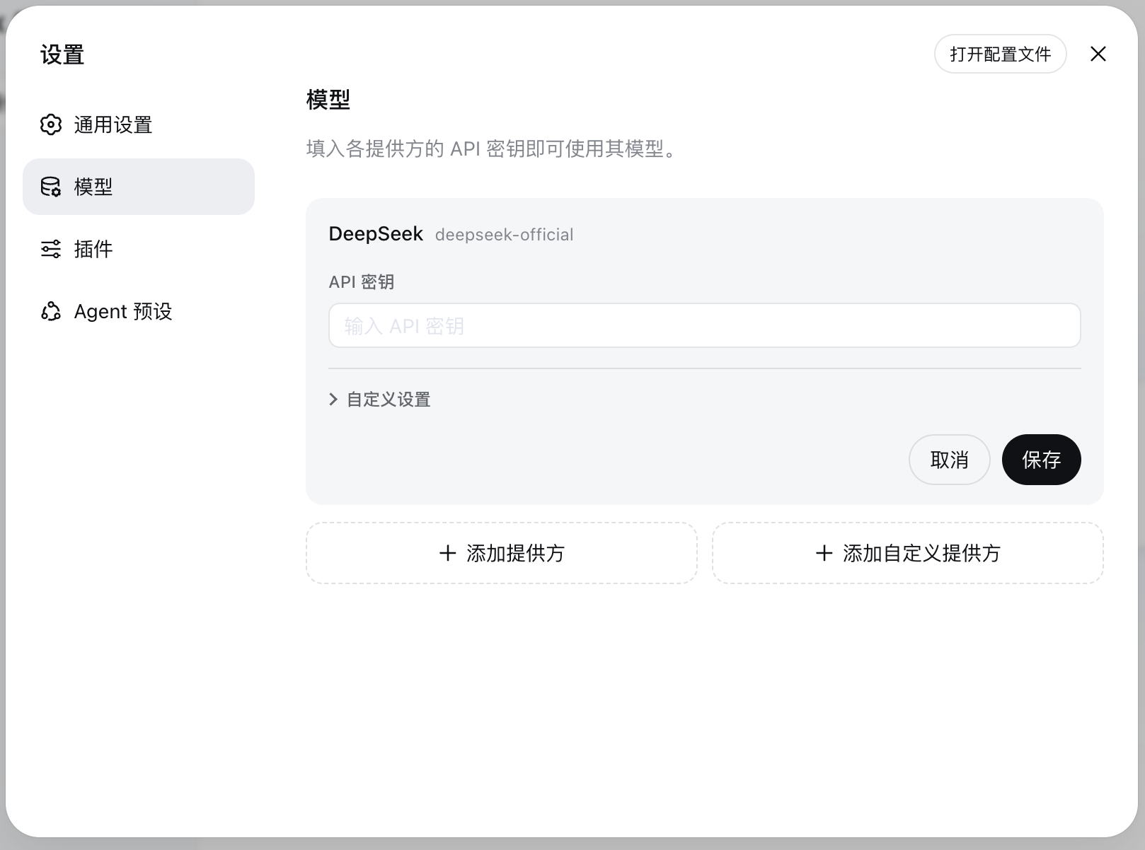This screenshot has height=850, width=1145.
Task: Click the 添加自定义提供方 button label
Action: point(921,553)
